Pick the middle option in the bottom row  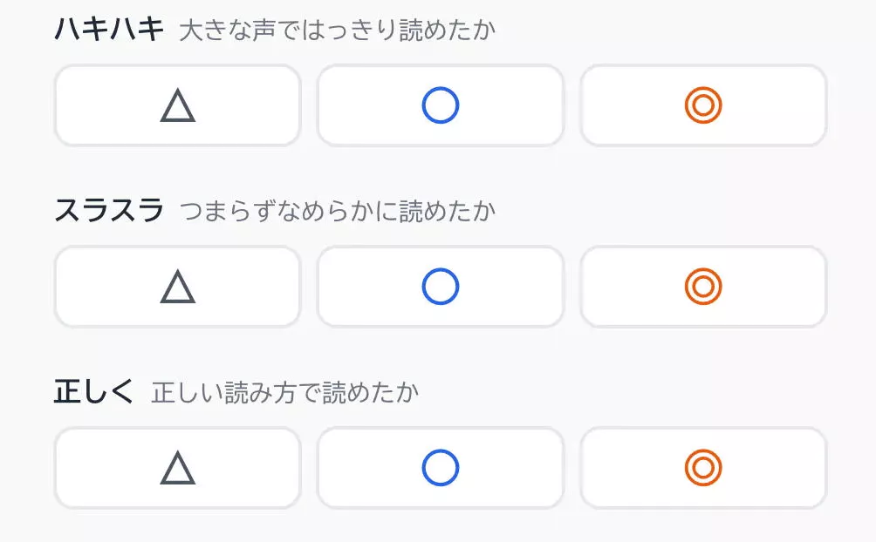[x=440, y=468]
